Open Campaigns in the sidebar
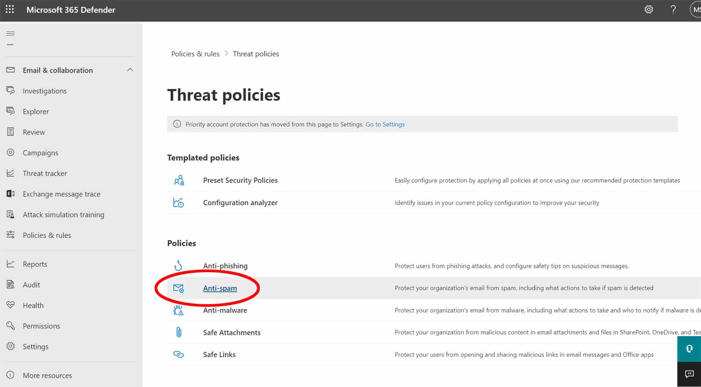The height and width of the screenshot is (387, 701). (x=40, y=153)
